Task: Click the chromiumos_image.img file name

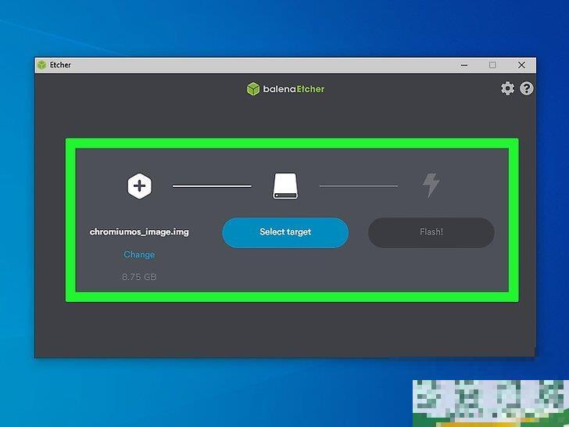Action: [139, 232]
